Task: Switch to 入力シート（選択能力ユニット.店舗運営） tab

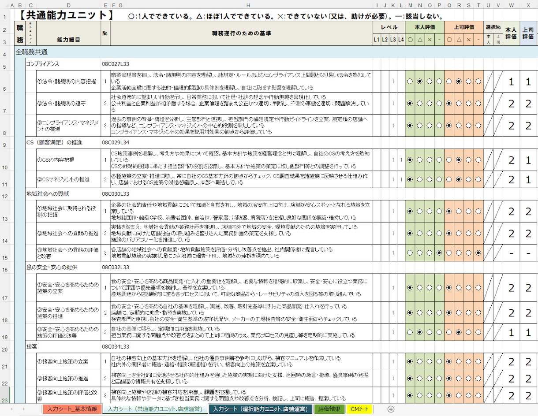Action: [261, 409]
